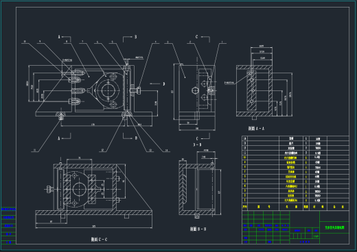Click balloon number 11 leader end at lower left
Image resolution: width=357 pixels, height=252 pixels.
coord(34,150)
